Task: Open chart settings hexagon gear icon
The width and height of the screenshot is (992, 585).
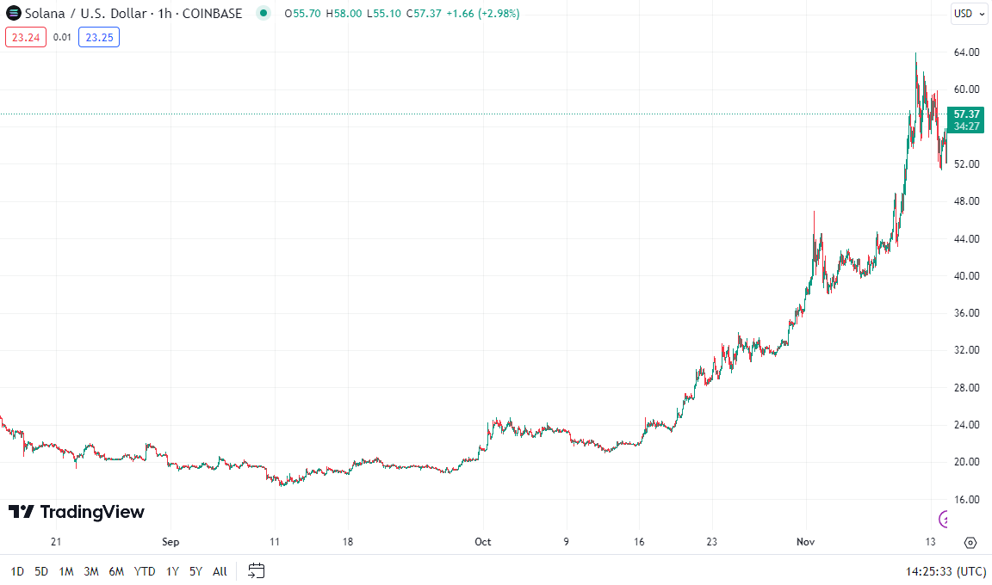Action: click(970, 543)
